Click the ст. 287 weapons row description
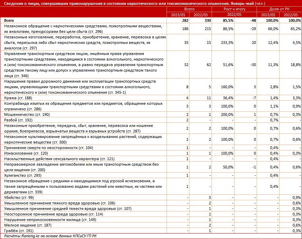The height and width of the screenshot is (239, 302). (x=79, y=128)
